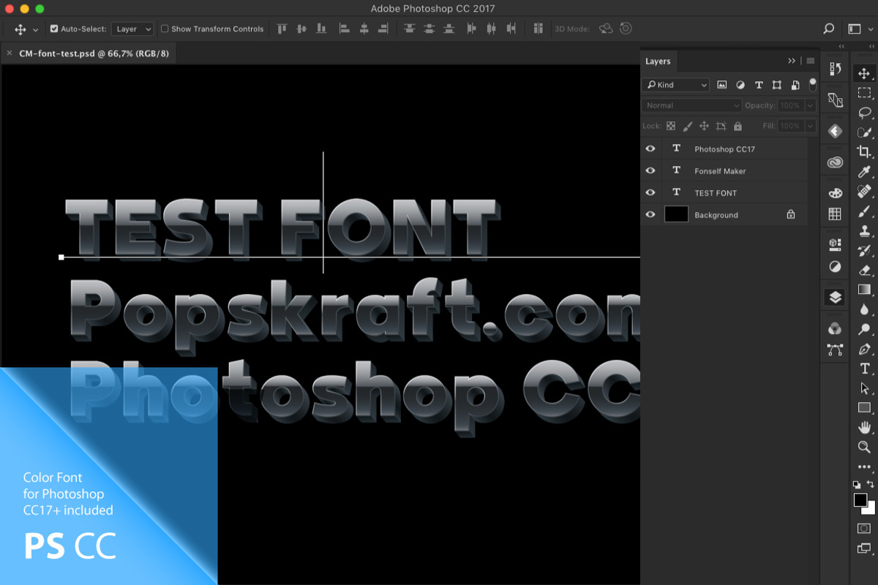Open the Swatches grid panel icon
The image size is (878, 585).
[x=835, y=214]
